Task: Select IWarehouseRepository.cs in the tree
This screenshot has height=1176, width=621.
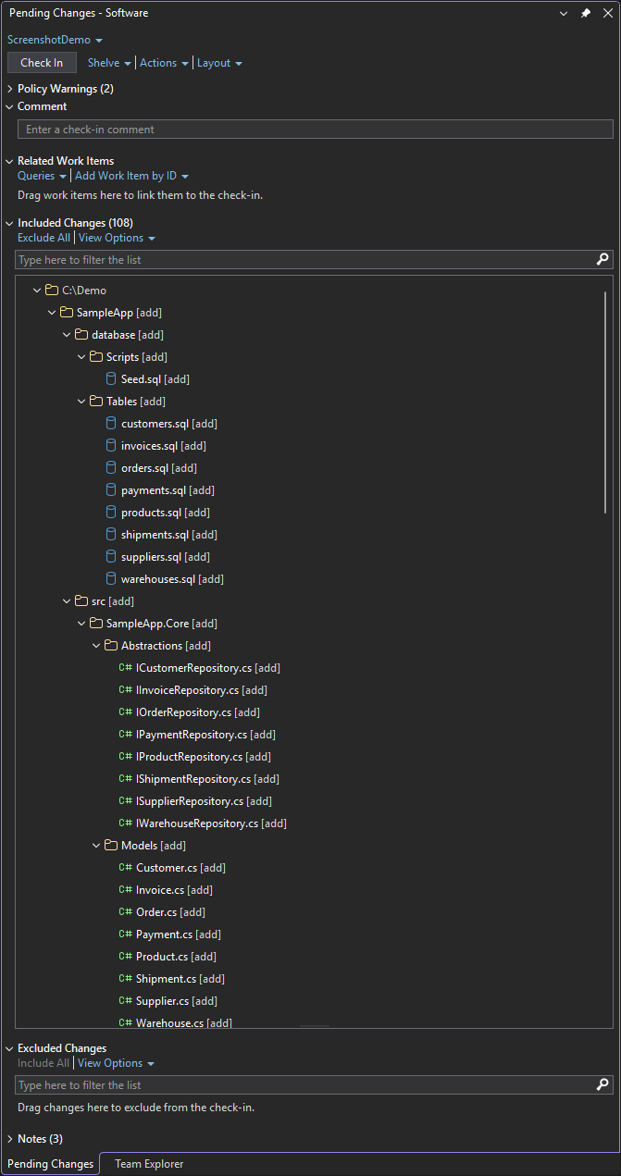Action: 211,823
